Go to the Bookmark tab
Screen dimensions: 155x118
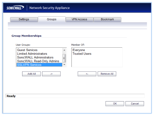tap(107, 19)
